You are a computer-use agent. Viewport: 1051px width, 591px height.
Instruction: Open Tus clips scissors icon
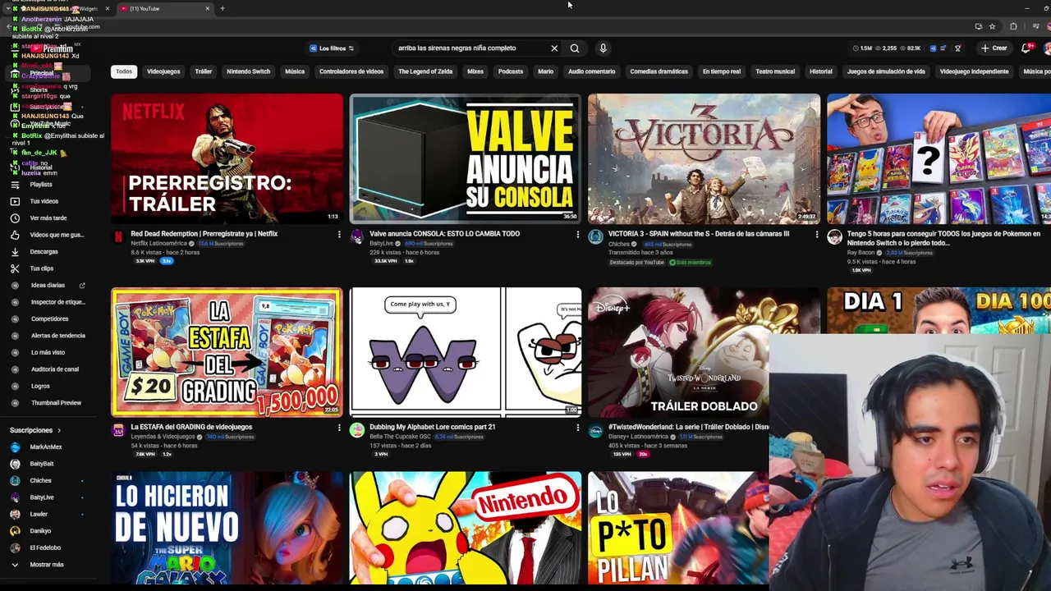(15, 268)
